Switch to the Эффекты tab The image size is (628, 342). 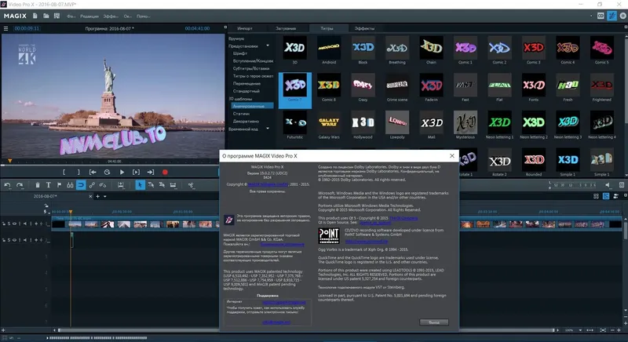tap(364, 28)
